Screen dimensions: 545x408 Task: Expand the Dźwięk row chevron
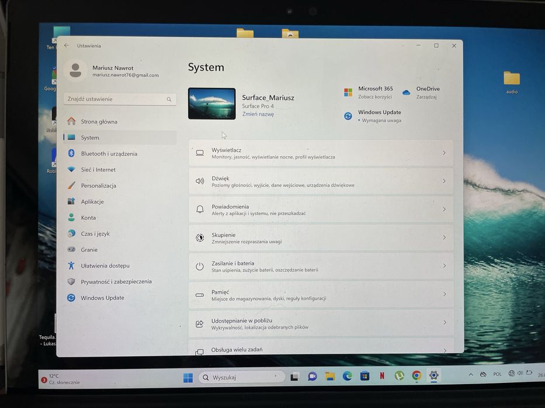(x=444, y=181)
